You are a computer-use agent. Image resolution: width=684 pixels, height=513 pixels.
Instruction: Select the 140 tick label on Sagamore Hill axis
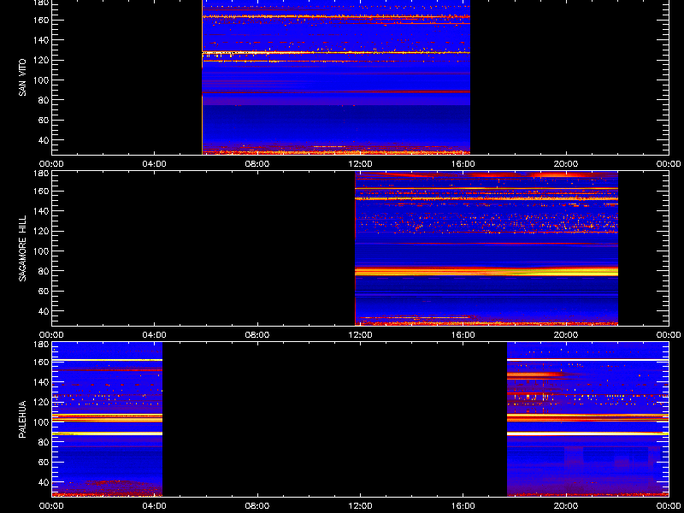(42, 211)
